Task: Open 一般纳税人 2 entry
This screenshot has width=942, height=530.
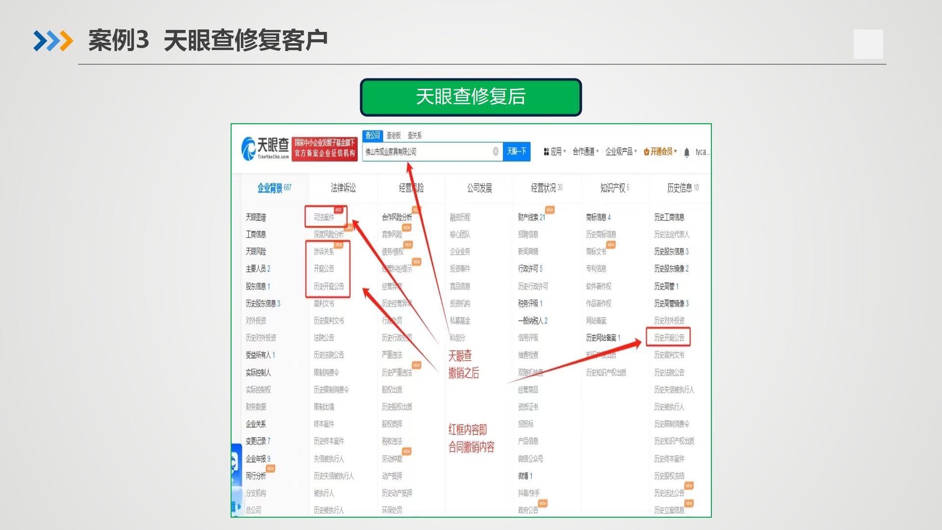Action: point(532,321)
